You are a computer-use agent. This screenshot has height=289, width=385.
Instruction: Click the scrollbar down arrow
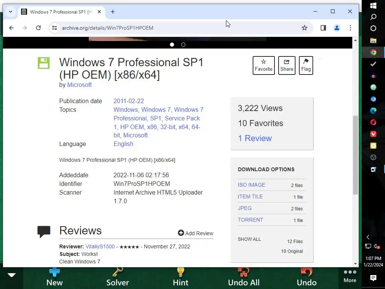pyautogui.click(x=355, y=264)
